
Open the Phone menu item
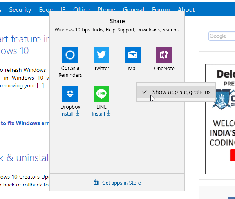(106, 9)
